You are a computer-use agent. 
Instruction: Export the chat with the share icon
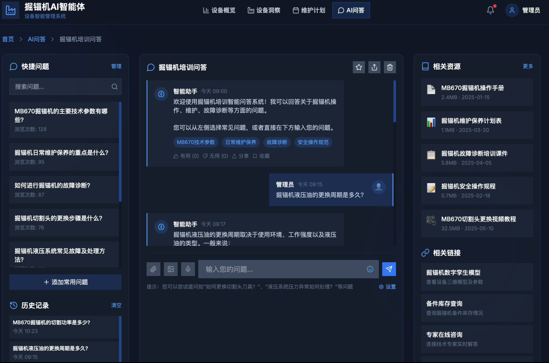click(374, 67)
